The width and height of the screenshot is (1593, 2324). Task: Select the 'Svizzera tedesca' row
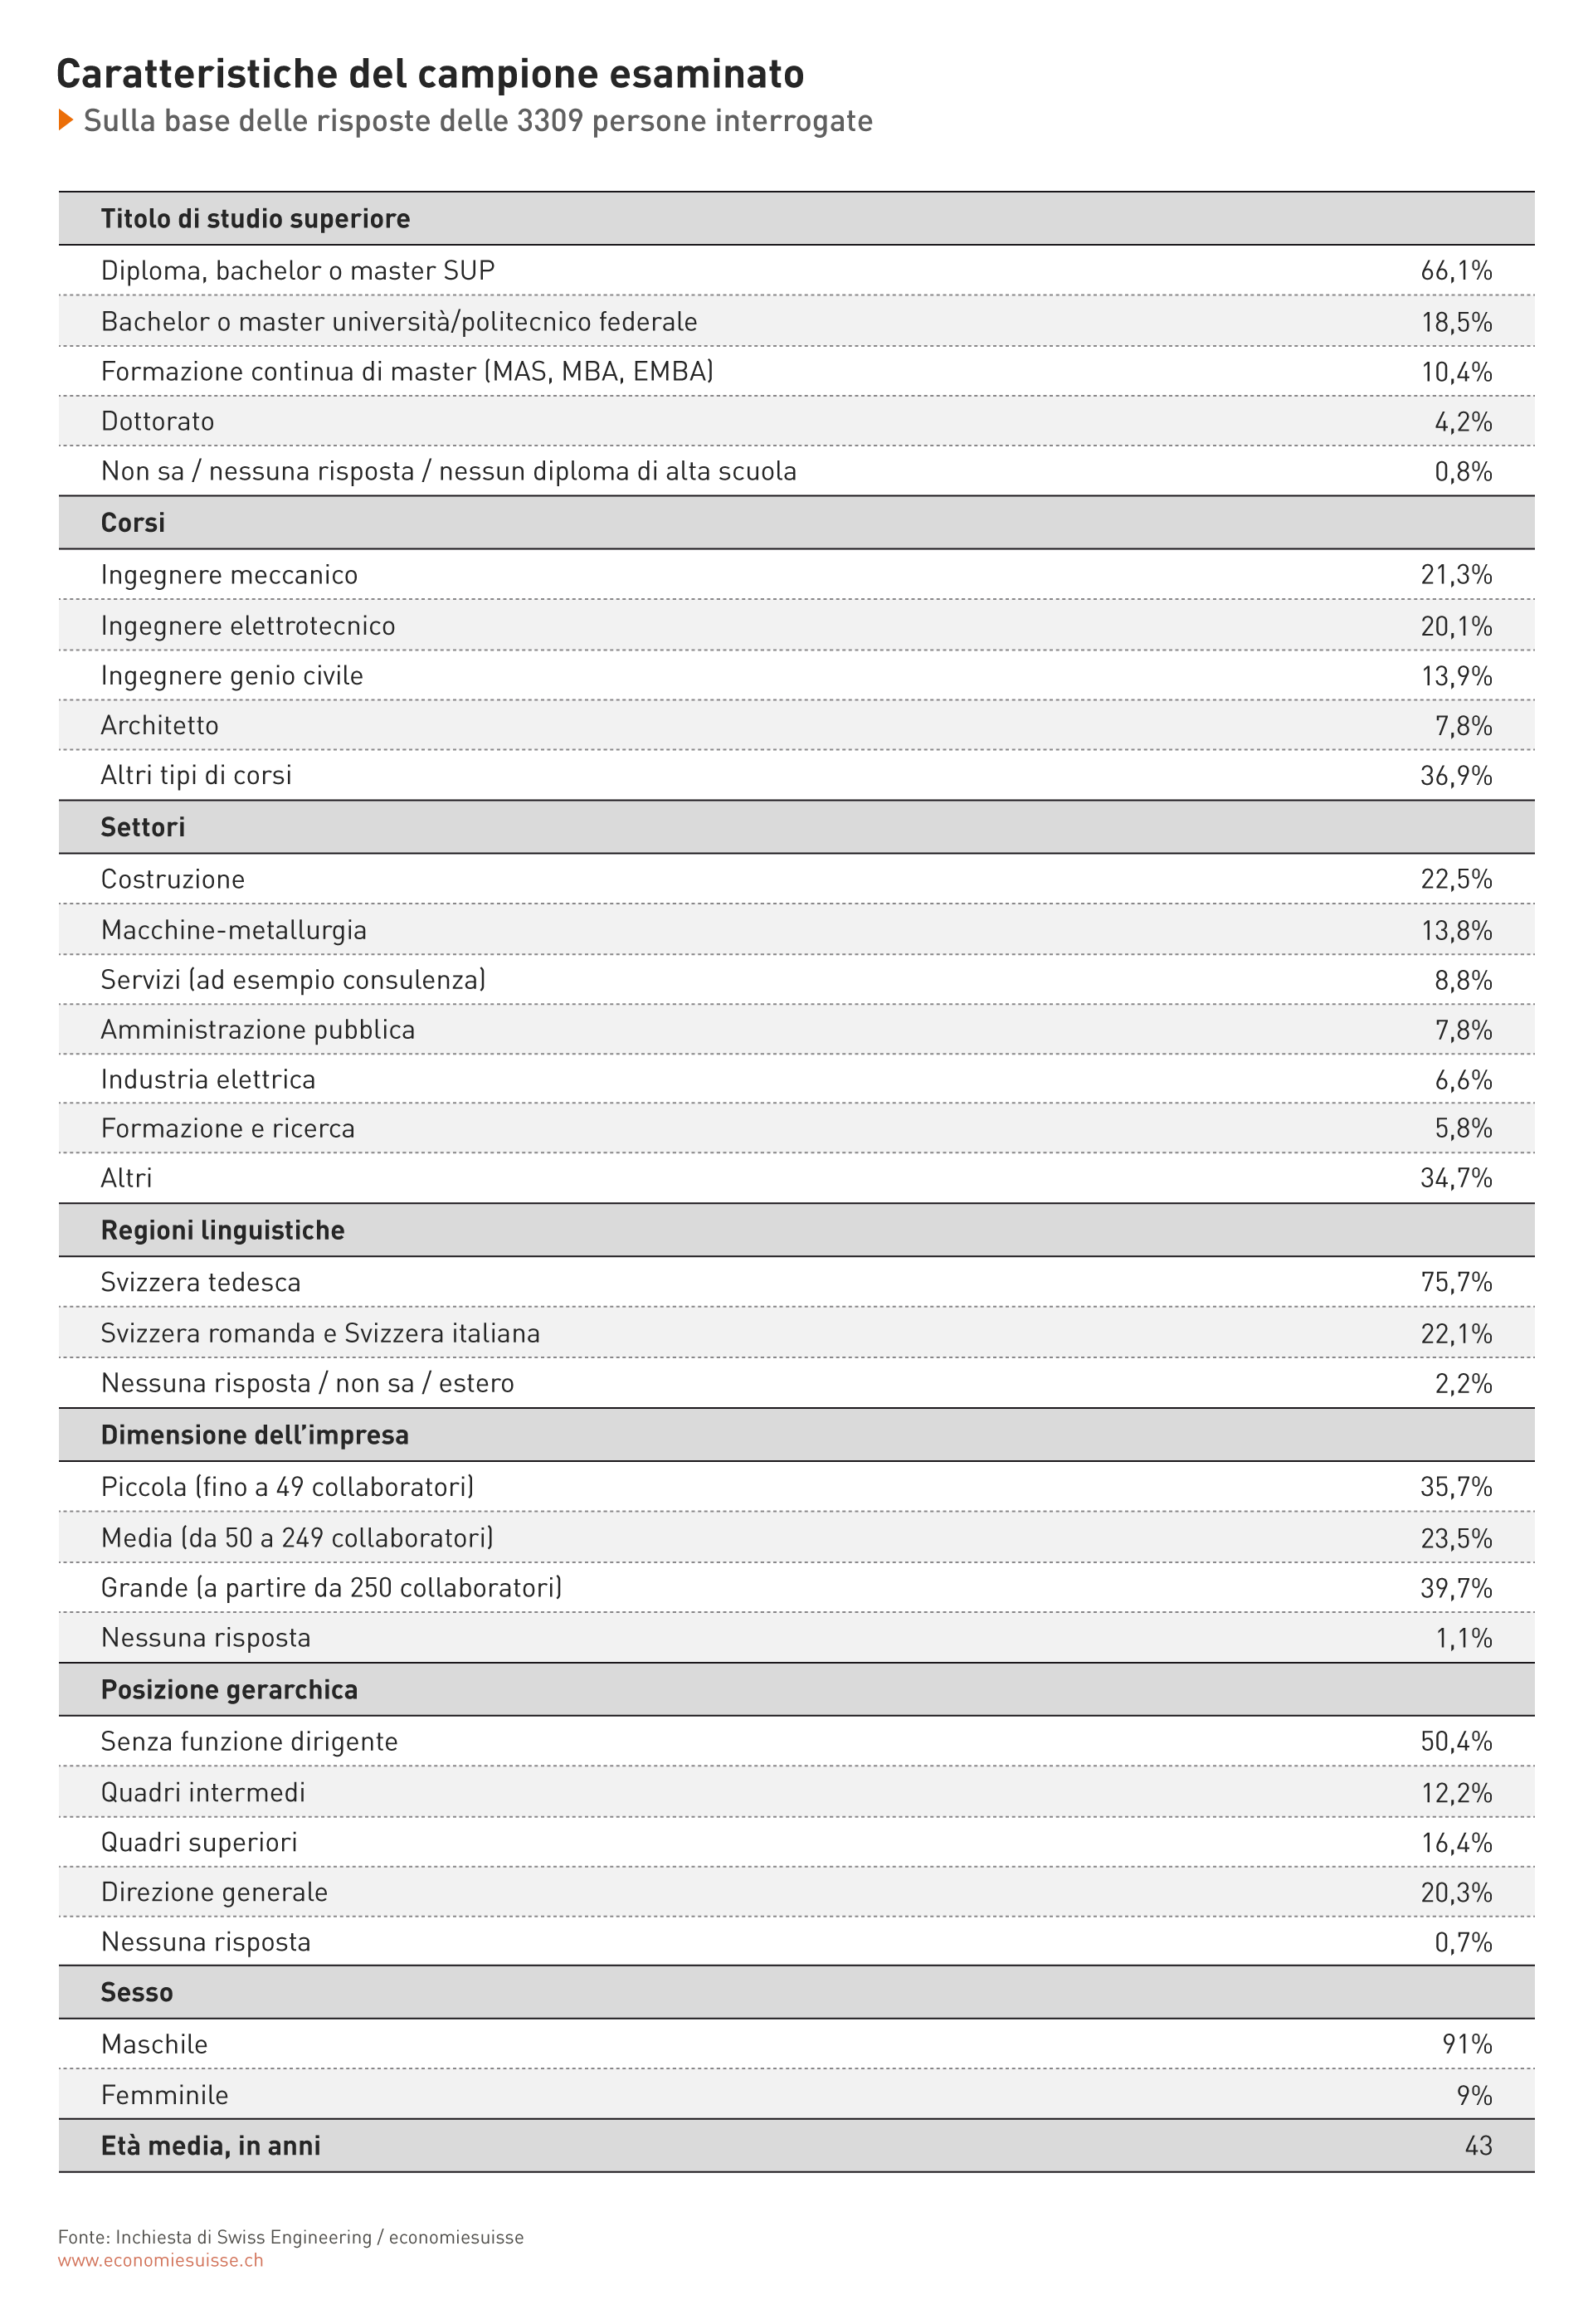[796, 1282]
